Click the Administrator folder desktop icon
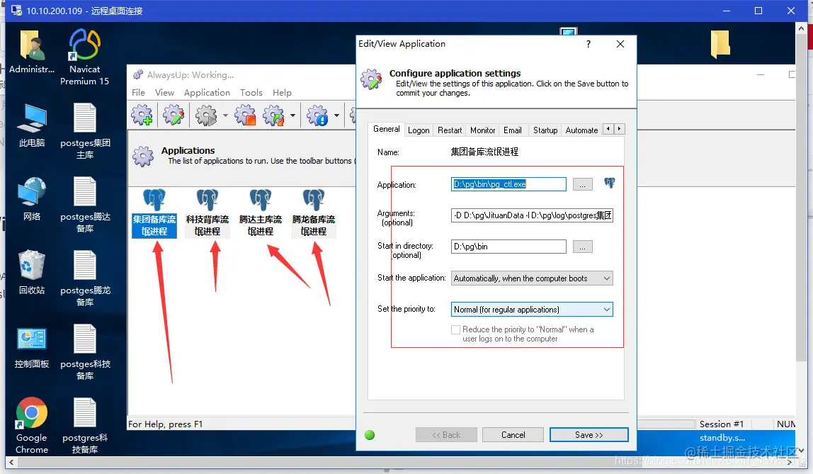This screenshot has height=474, width=813. click(32, 52)
